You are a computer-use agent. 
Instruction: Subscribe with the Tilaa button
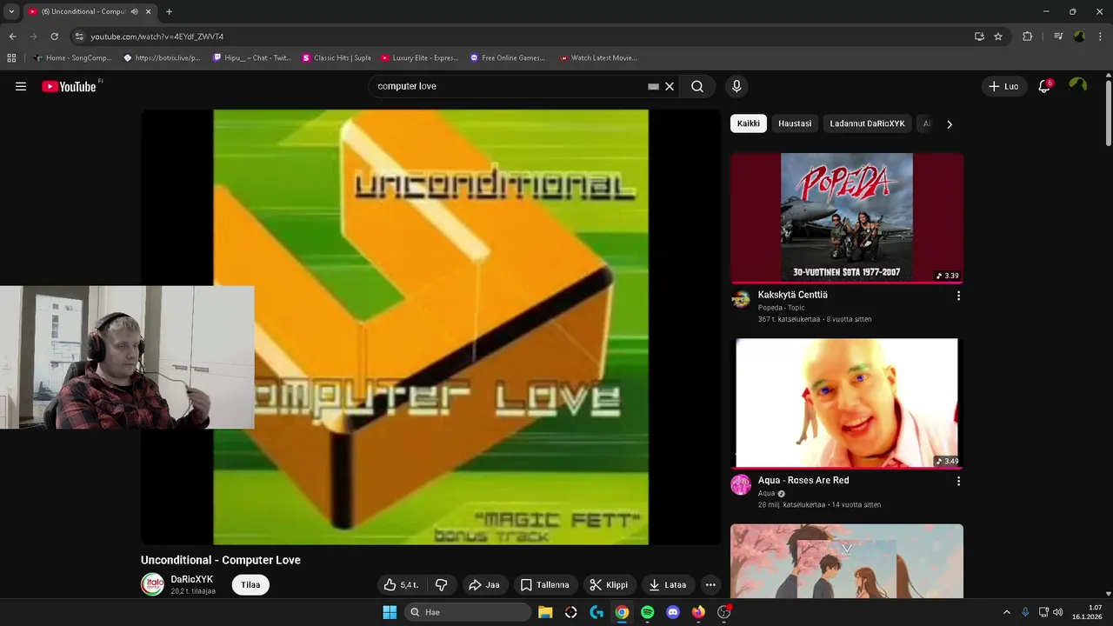tap(250, 585)
